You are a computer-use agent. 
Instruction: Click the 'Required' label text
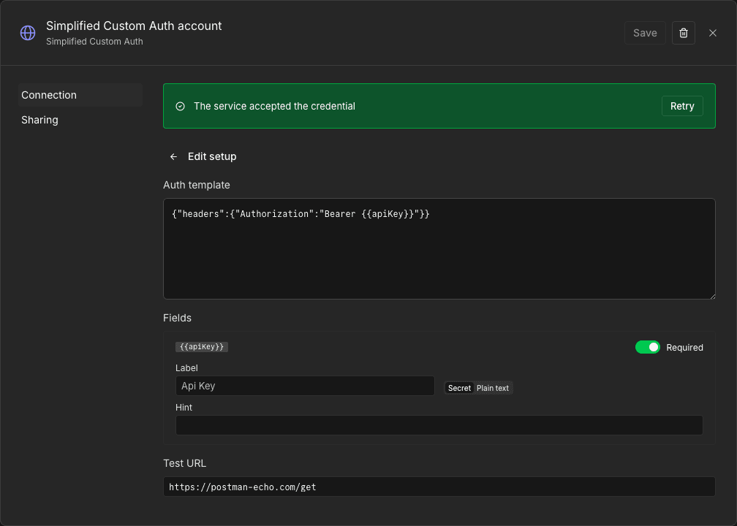click(684, 348)
